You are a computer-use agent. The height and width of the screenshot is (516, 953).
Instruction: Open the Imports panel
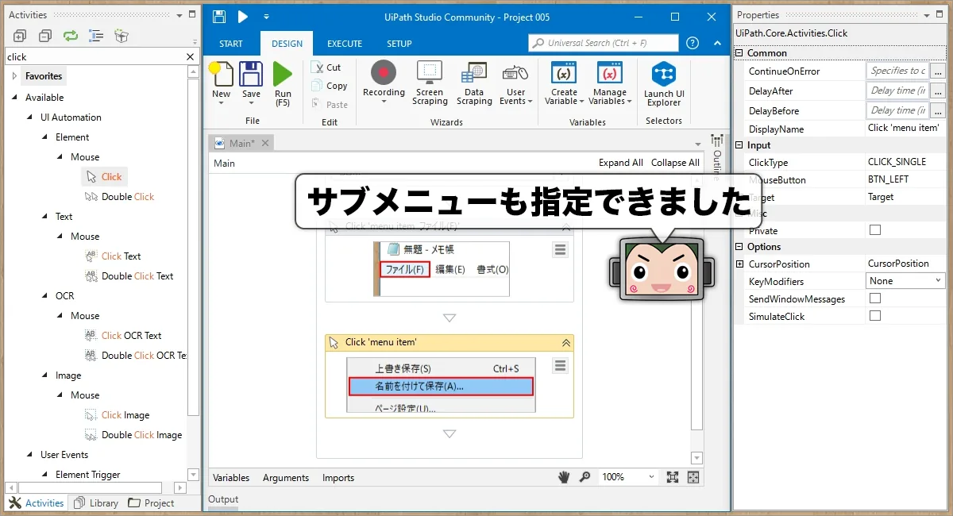click(x=338, y=478)
